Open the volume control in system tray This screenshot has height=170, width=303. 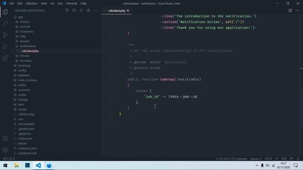(267, 166)
